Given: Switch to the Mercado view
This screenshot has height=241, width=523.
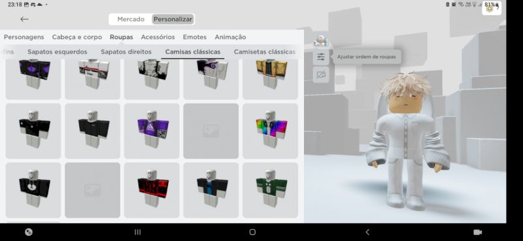Looking at the screenshot, I should coord(131,20).
